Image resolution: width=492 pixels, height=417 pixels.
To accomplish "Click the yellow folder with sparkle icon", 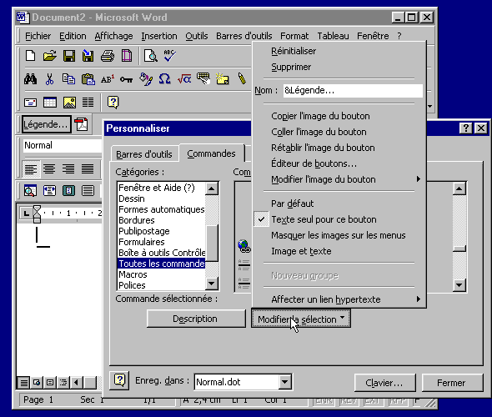I will 223,78.
